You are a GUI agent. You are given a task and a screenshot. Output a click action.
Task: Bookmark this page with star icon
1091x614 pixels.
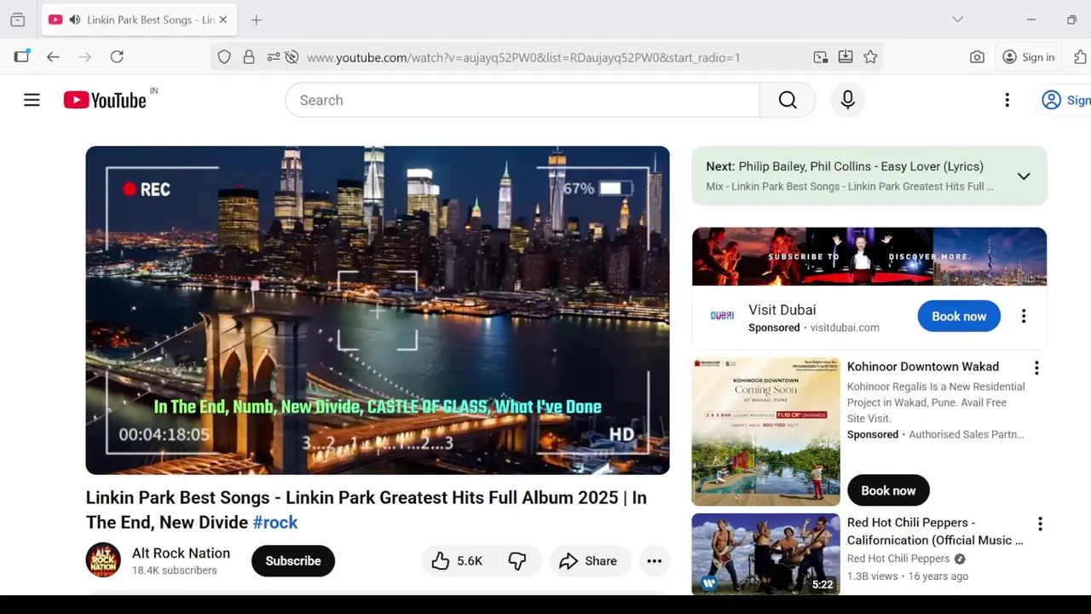click(870, 57)
